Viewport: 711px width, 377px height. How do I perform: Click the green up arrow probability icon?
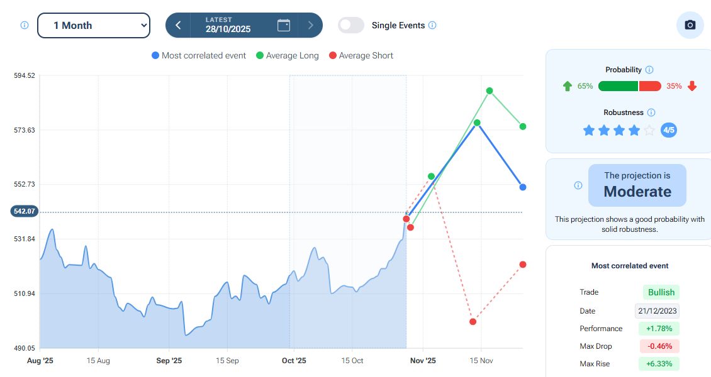point(568,86)
